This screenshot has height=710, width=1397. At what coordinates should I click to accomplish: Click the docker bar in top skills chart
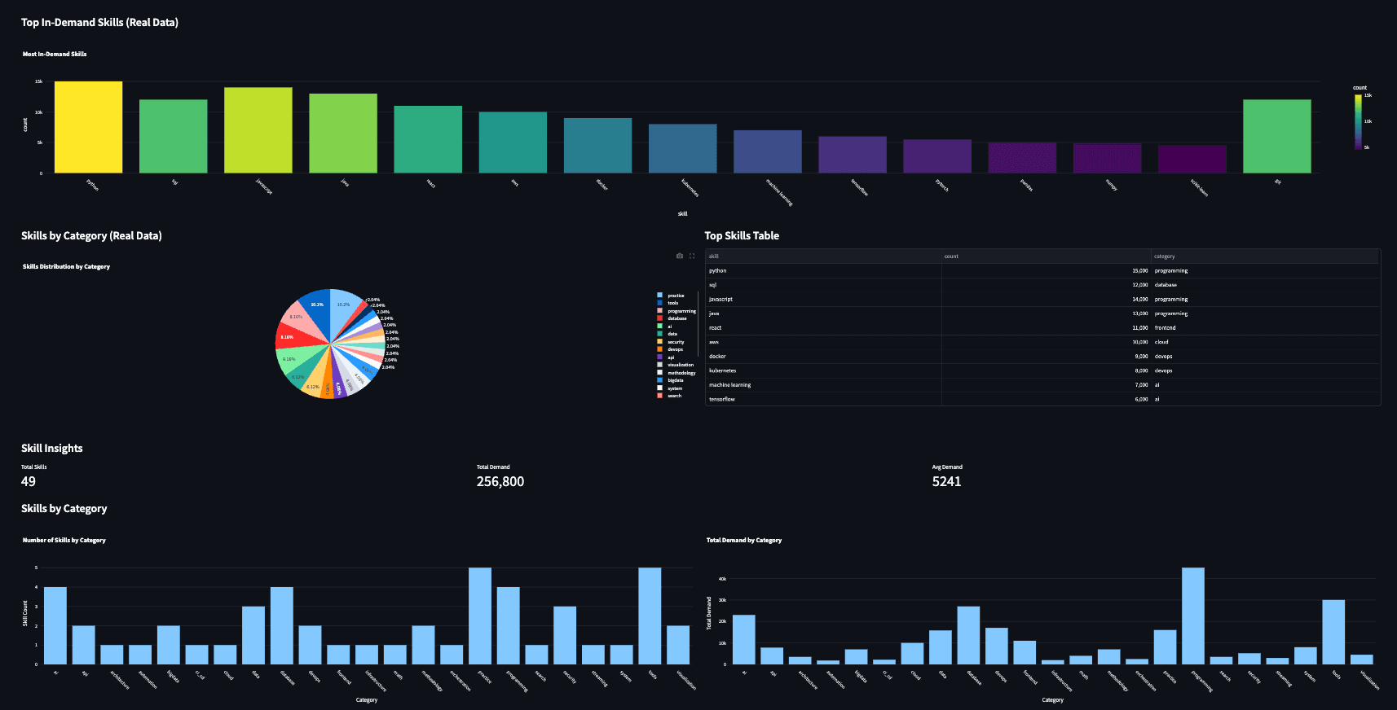[x=597, y=146]
